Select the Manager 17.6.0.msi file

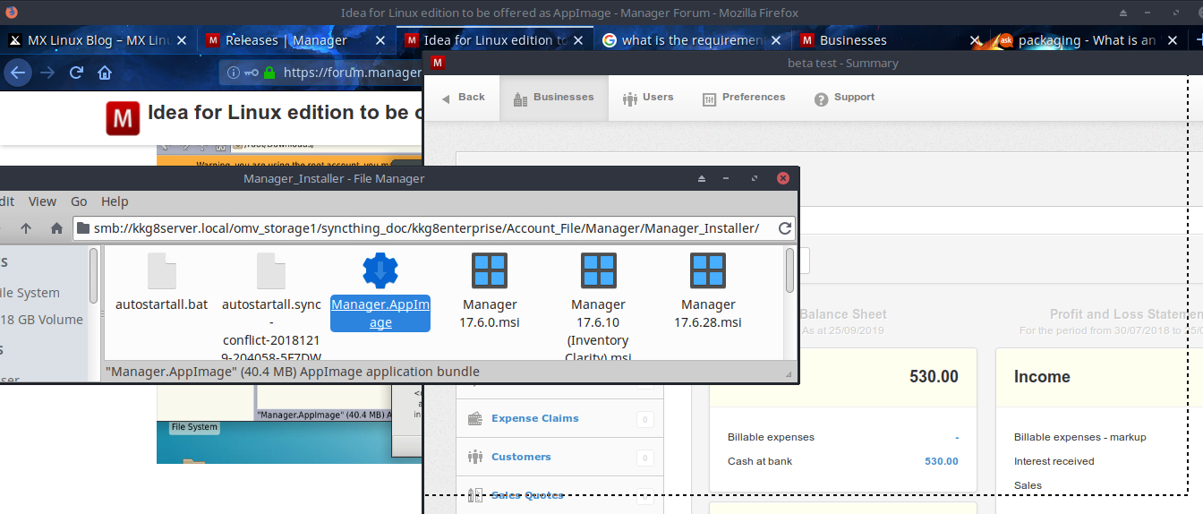click(x=490, y=291)
